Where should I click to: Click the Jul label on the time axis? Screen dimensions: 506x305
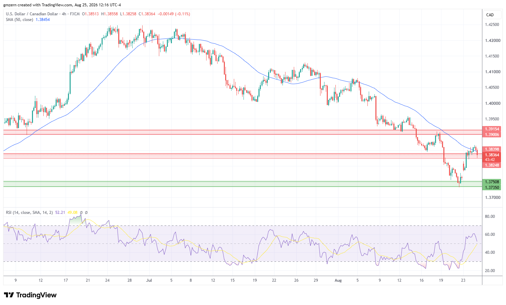click(149, 280)
